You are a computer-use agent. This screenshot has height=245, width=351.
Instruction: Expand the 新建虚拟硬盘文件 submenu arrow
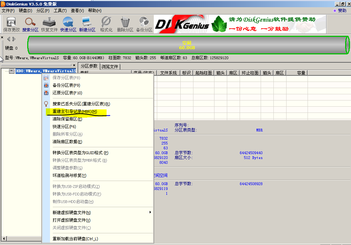150,212
